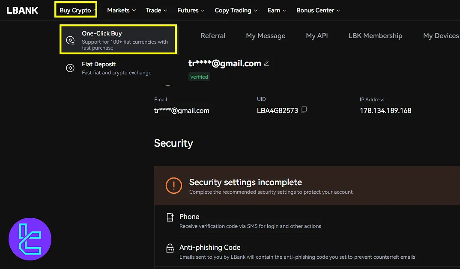Click the Fiat Deposit diamond icon

tap(70, 68)
